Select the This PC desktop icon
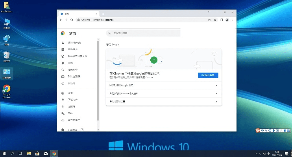292x157 pixels. (x=7, y=24)
